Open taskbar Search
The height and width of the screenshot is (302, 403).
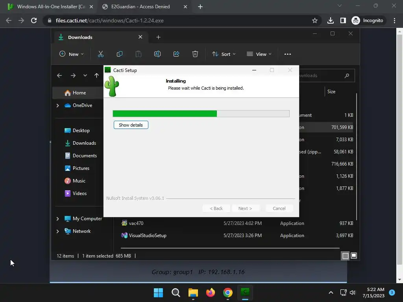point(176,293)
